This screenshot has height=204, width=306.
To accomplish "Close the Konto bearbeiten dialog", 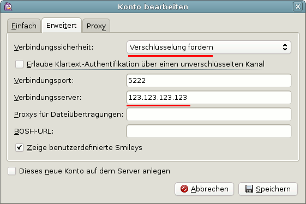I will (298, 7).
